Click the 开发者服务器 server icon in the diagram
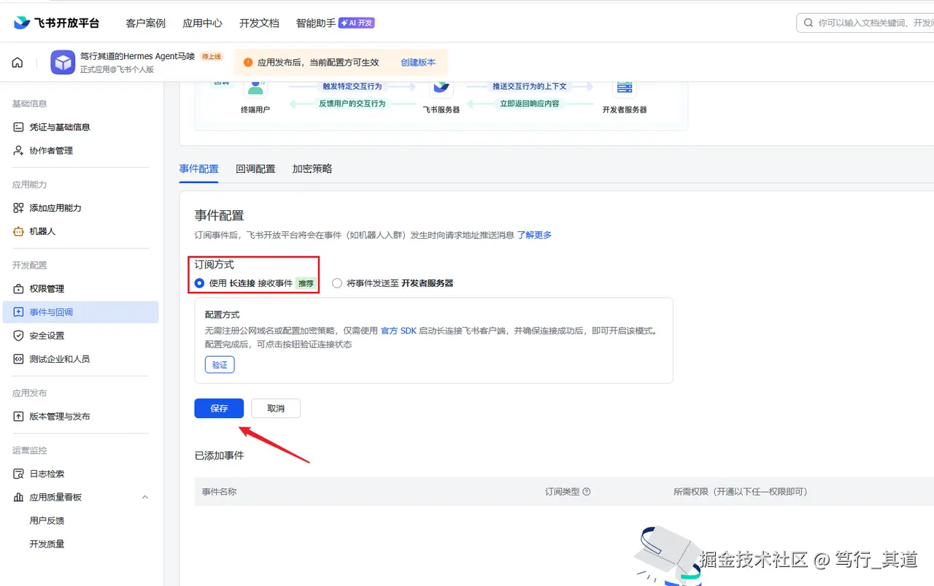 [625, 88]
